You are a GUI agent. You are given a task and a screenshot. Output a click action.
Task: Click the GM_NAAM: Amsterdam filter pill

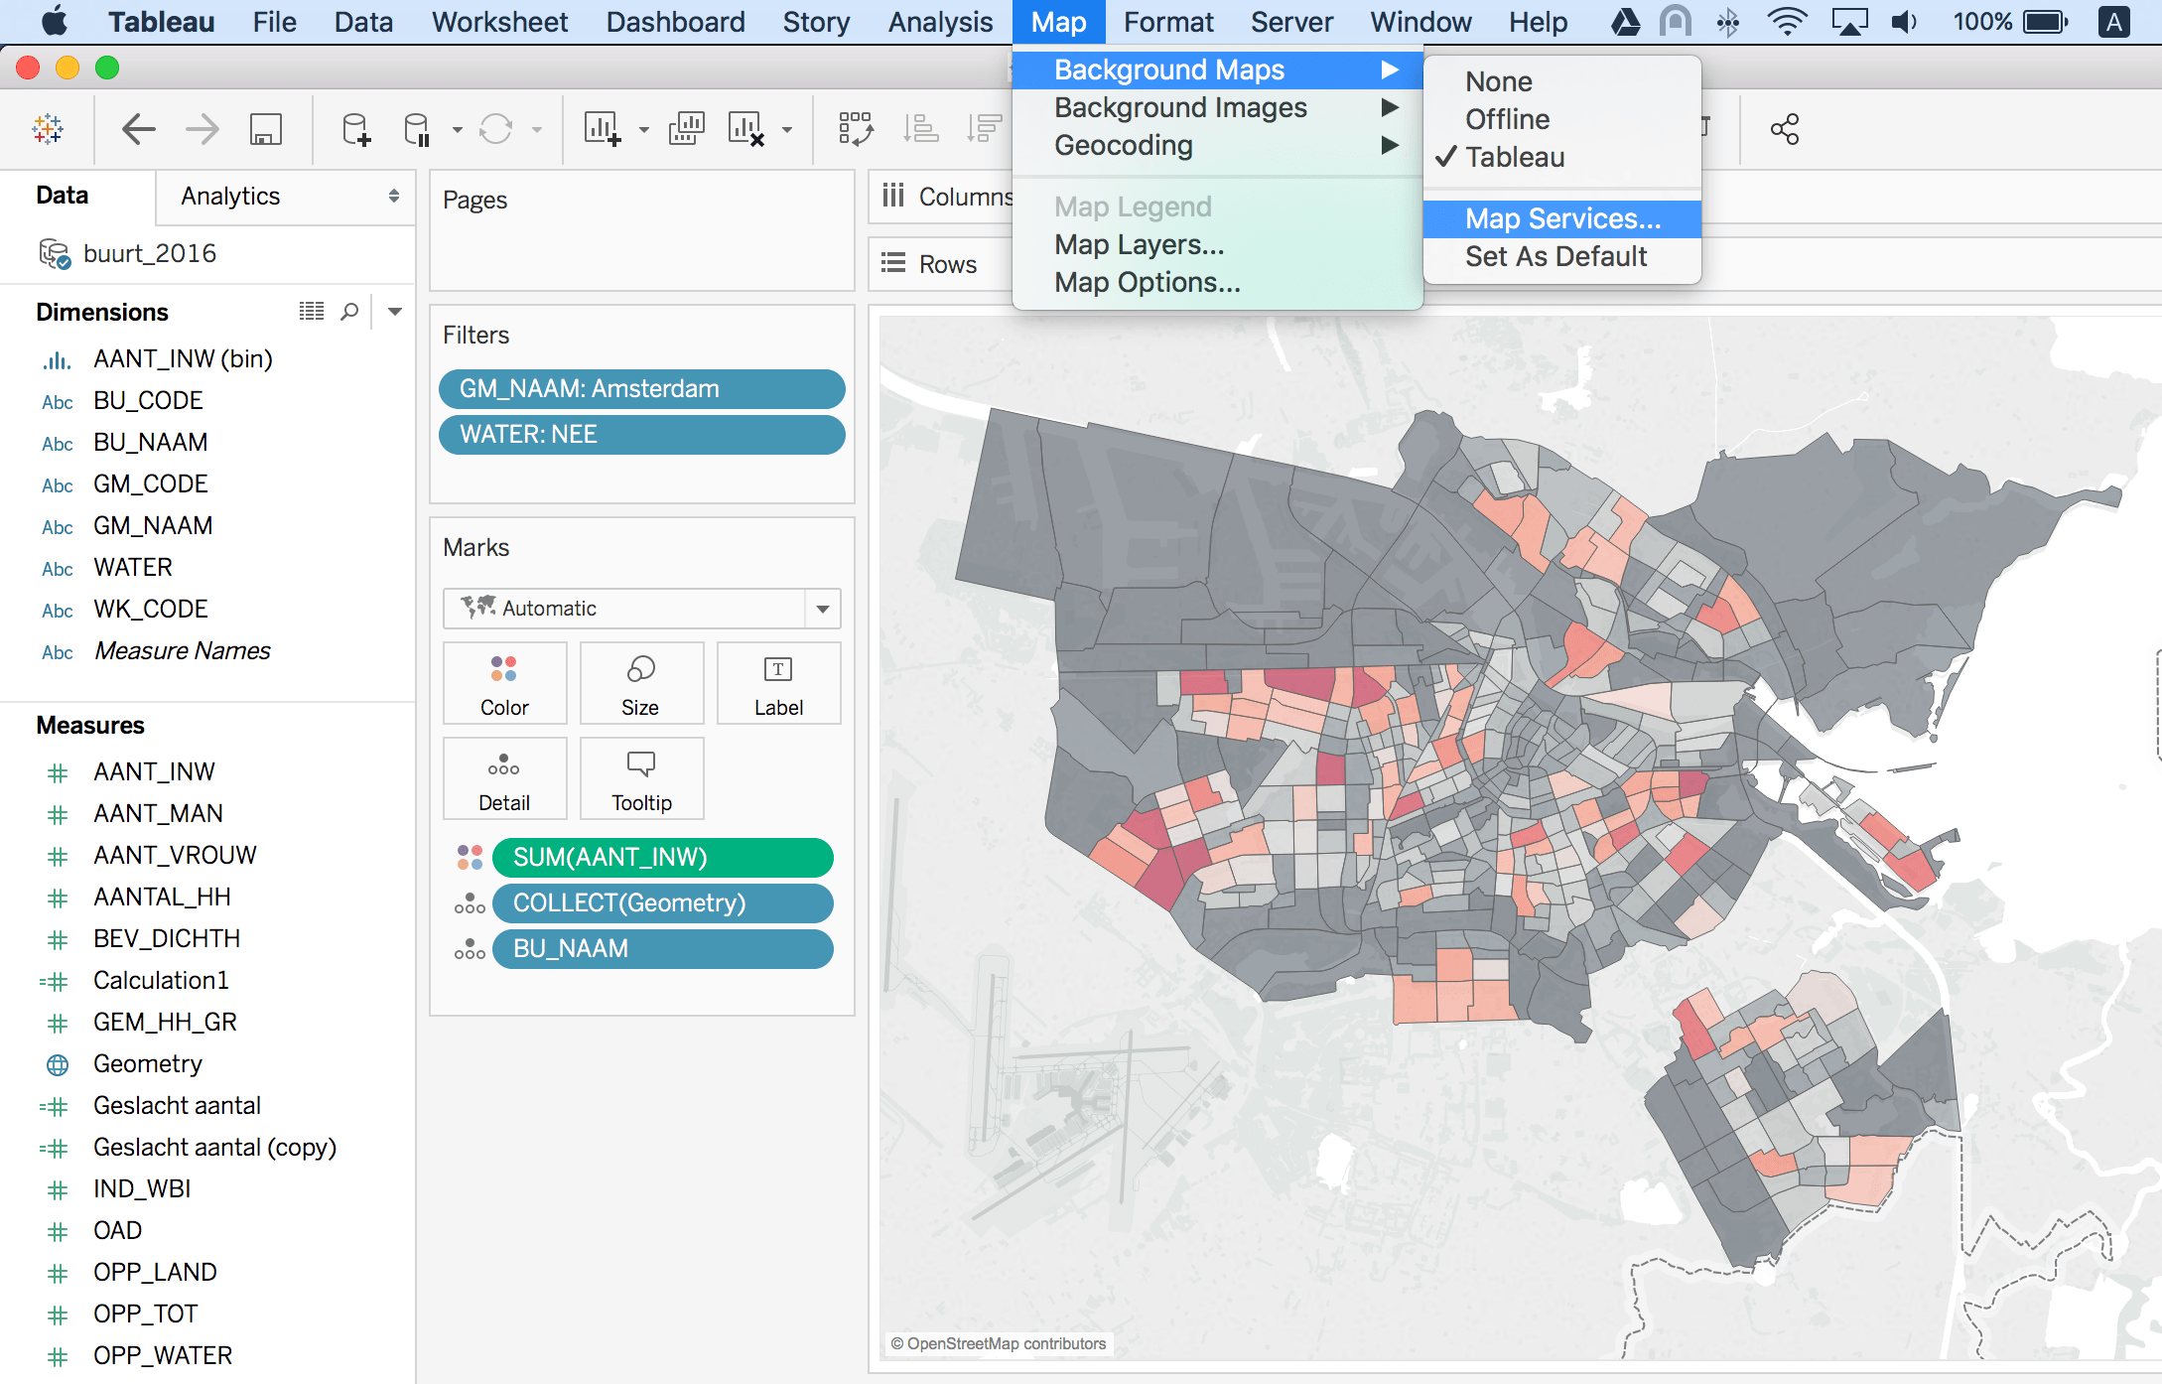[641, 388]
